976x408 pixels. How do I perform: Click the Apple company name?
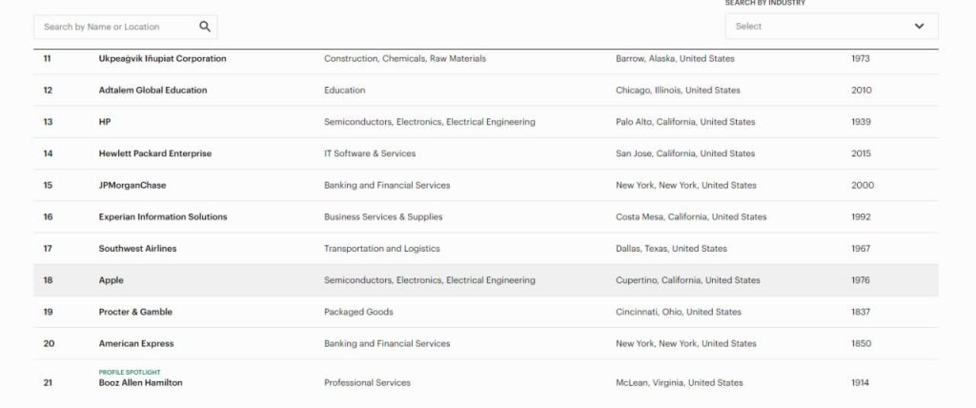click(112, 280)
